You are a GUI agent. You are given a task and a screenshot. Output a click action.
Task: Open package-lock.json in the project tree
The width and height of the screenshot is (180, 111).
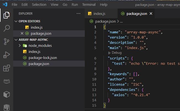pyautogui.click(x=49, y=58)
